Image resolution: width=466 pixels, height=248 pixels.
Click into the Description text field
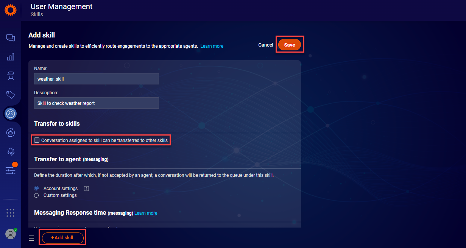pos(97,103)
